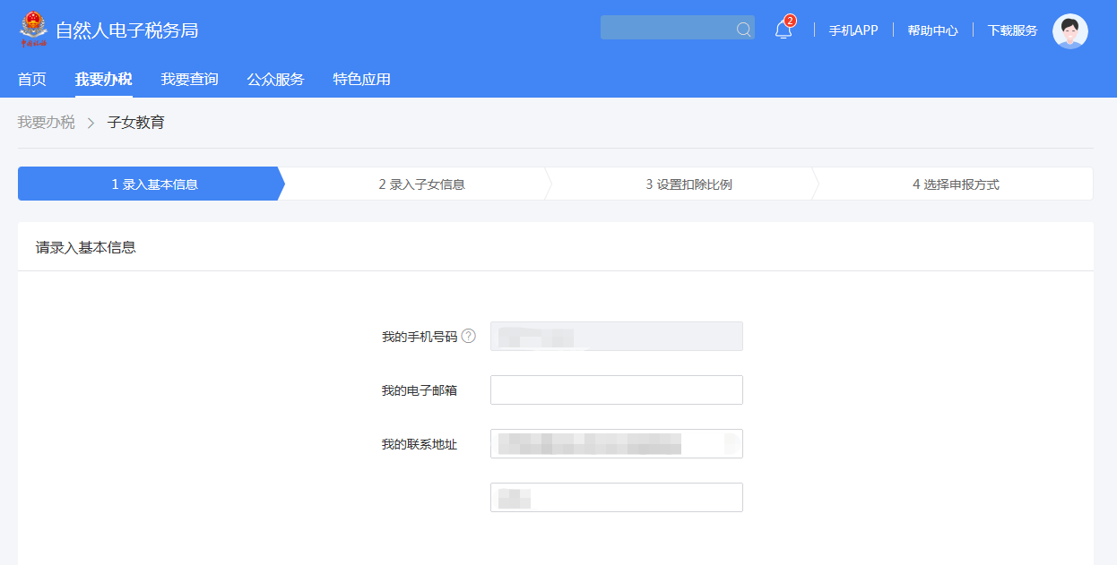Click the search magnifier icon
1117x565 pixels.
(743, 30)
